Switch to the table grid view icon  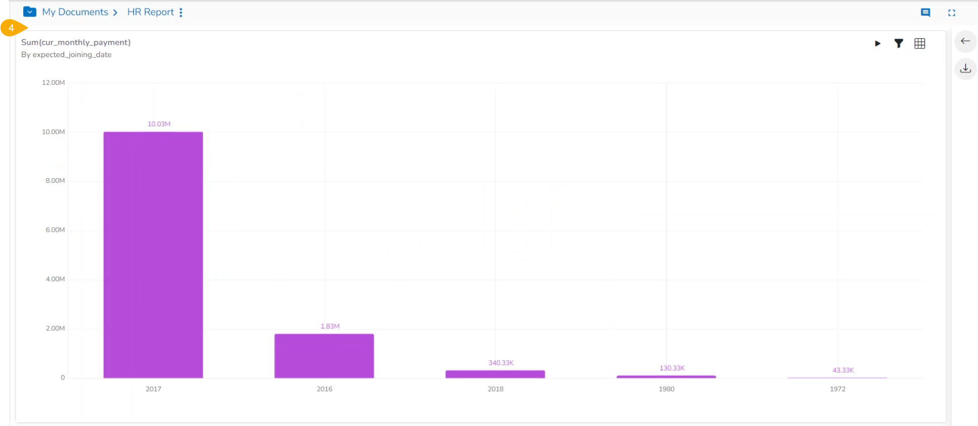click(919, 44)
